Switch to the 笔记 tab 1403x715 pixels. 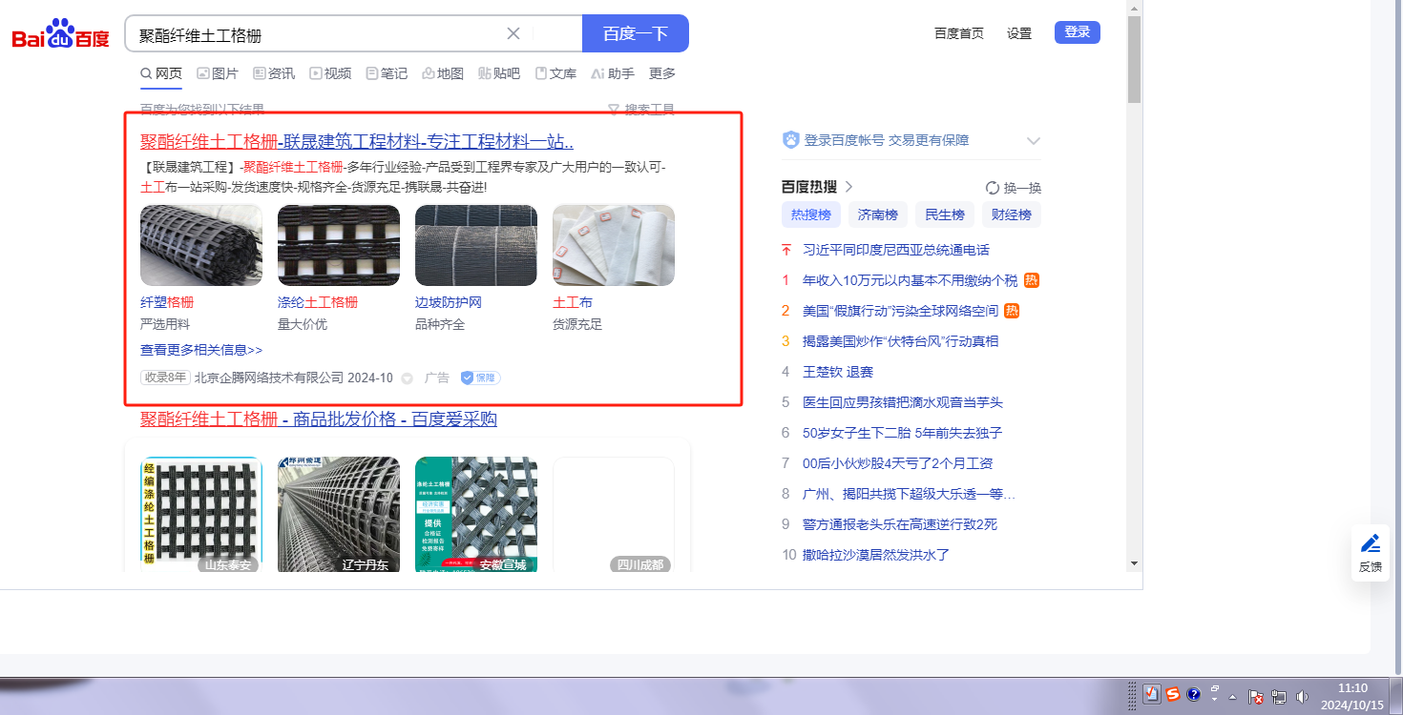tap(387, 73)
